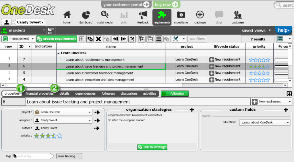Switch to the properties tab
Viewport: 294px width, 162px height.
12,93
